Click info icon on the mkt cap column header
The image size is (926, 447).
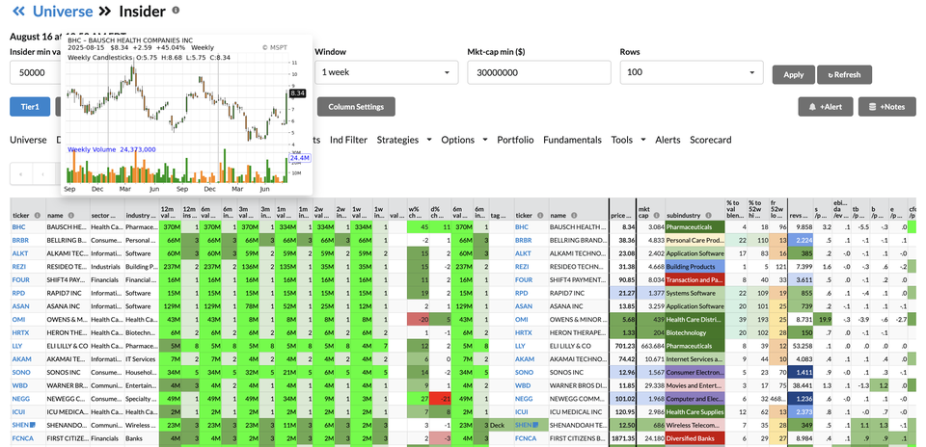659,216
